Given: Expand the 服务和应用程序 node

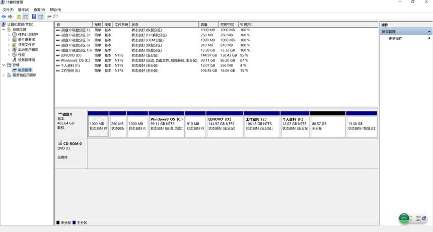Looking at the screenshot, I should [x=4, y=75].
